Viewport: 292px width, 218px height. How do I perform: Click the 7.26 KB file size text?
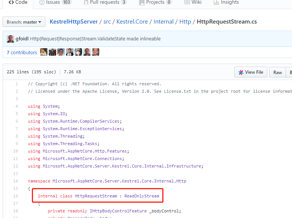pos(72,72)
